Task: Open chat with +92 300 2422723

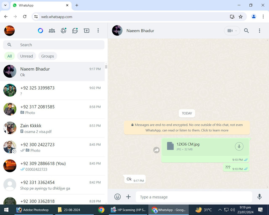Action: tap(52, 147)
